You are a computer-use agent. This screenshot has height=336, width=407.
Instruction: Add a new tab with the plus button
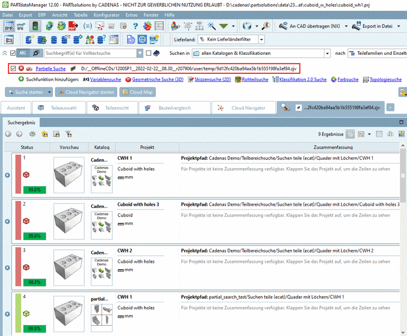tap(390, 107)
